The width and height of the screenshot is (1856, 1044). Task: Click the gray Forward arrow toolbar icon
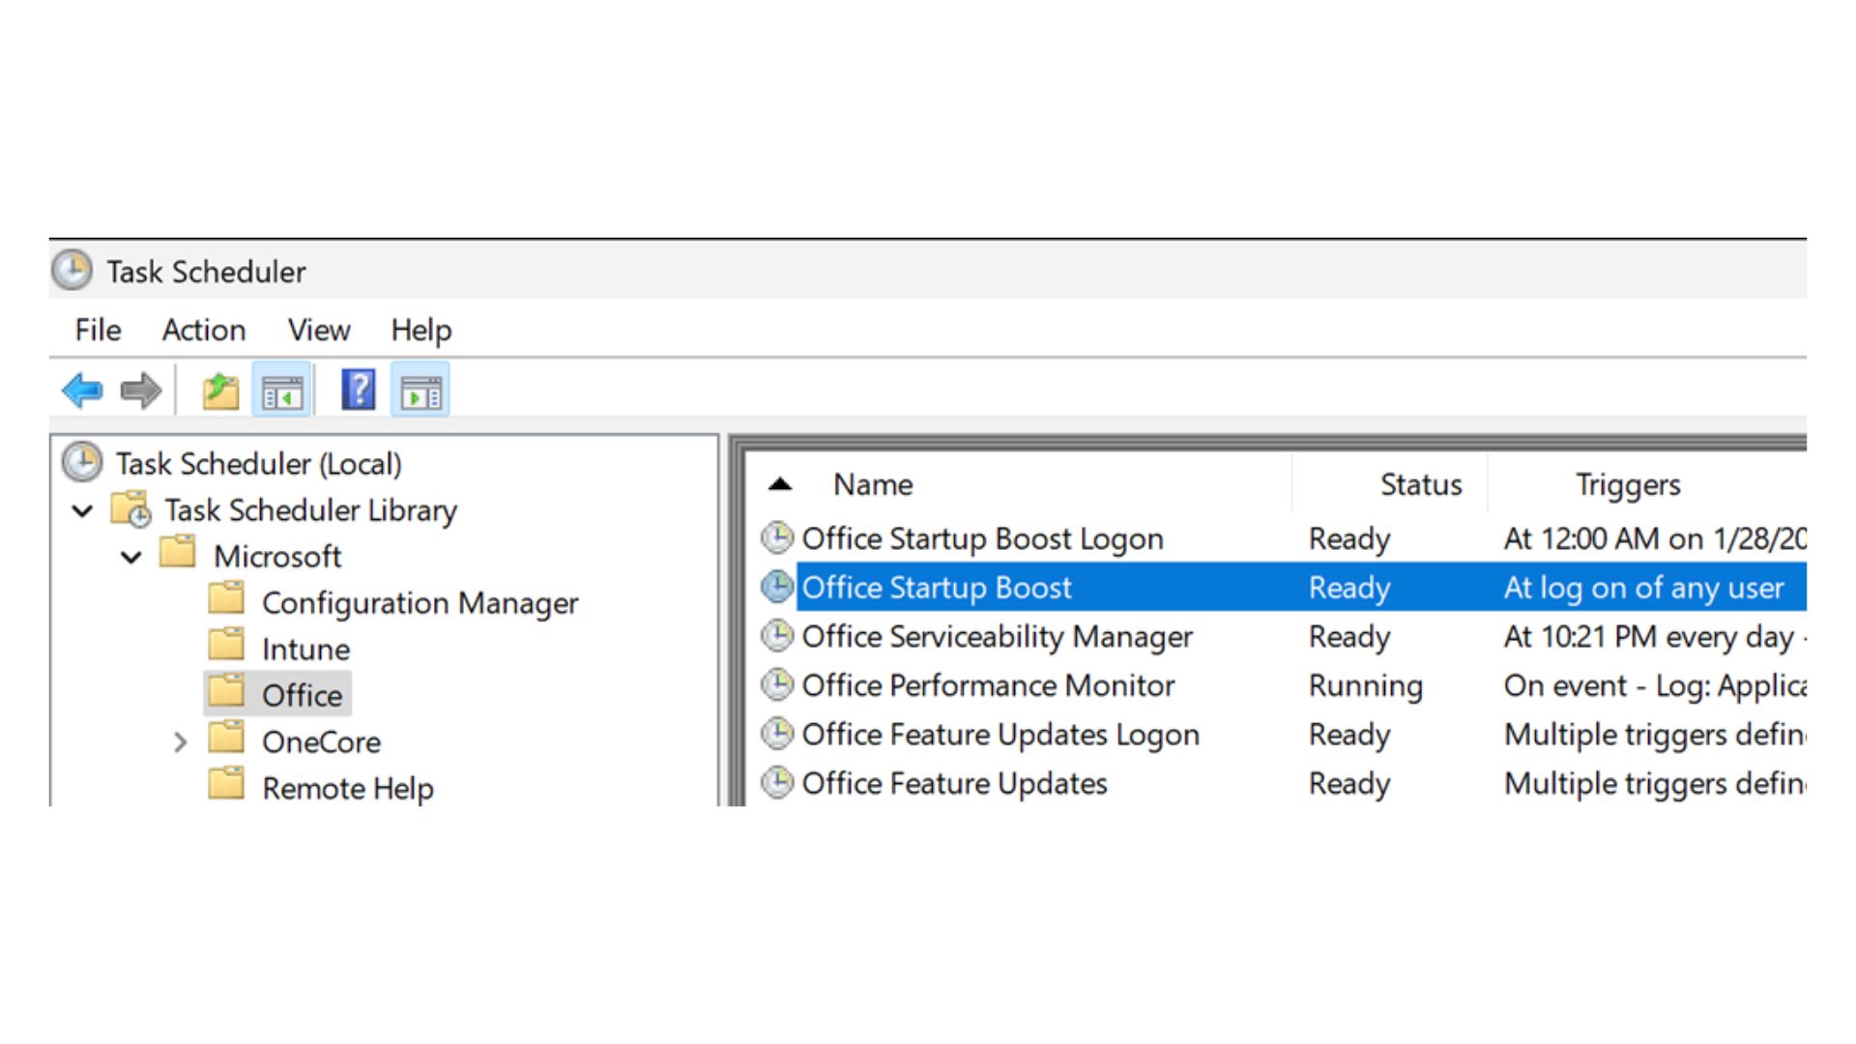click(140, 391)
